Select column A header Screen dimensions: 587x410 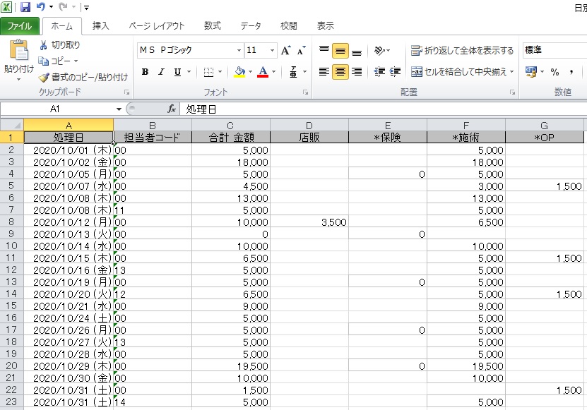pos(69,125)
